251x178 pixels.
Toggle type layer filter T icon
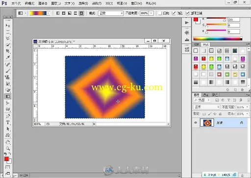tap(228, 100)
